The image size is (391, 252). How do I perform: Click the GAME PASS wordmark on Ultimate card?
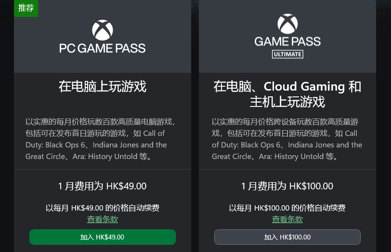(287, 41)
